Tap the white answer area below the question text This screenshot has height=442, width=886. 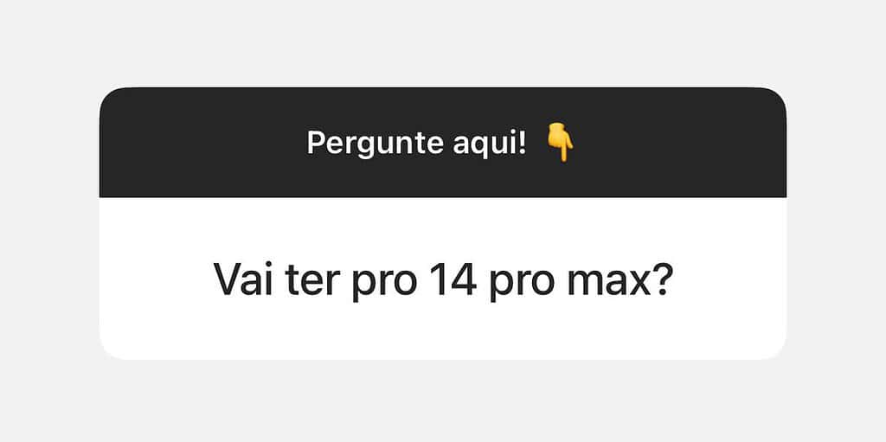click(442, 332)
